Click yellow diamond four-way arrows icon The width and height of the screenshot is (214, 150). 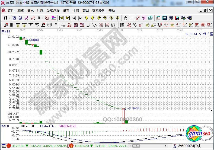[x=111, y=18]
